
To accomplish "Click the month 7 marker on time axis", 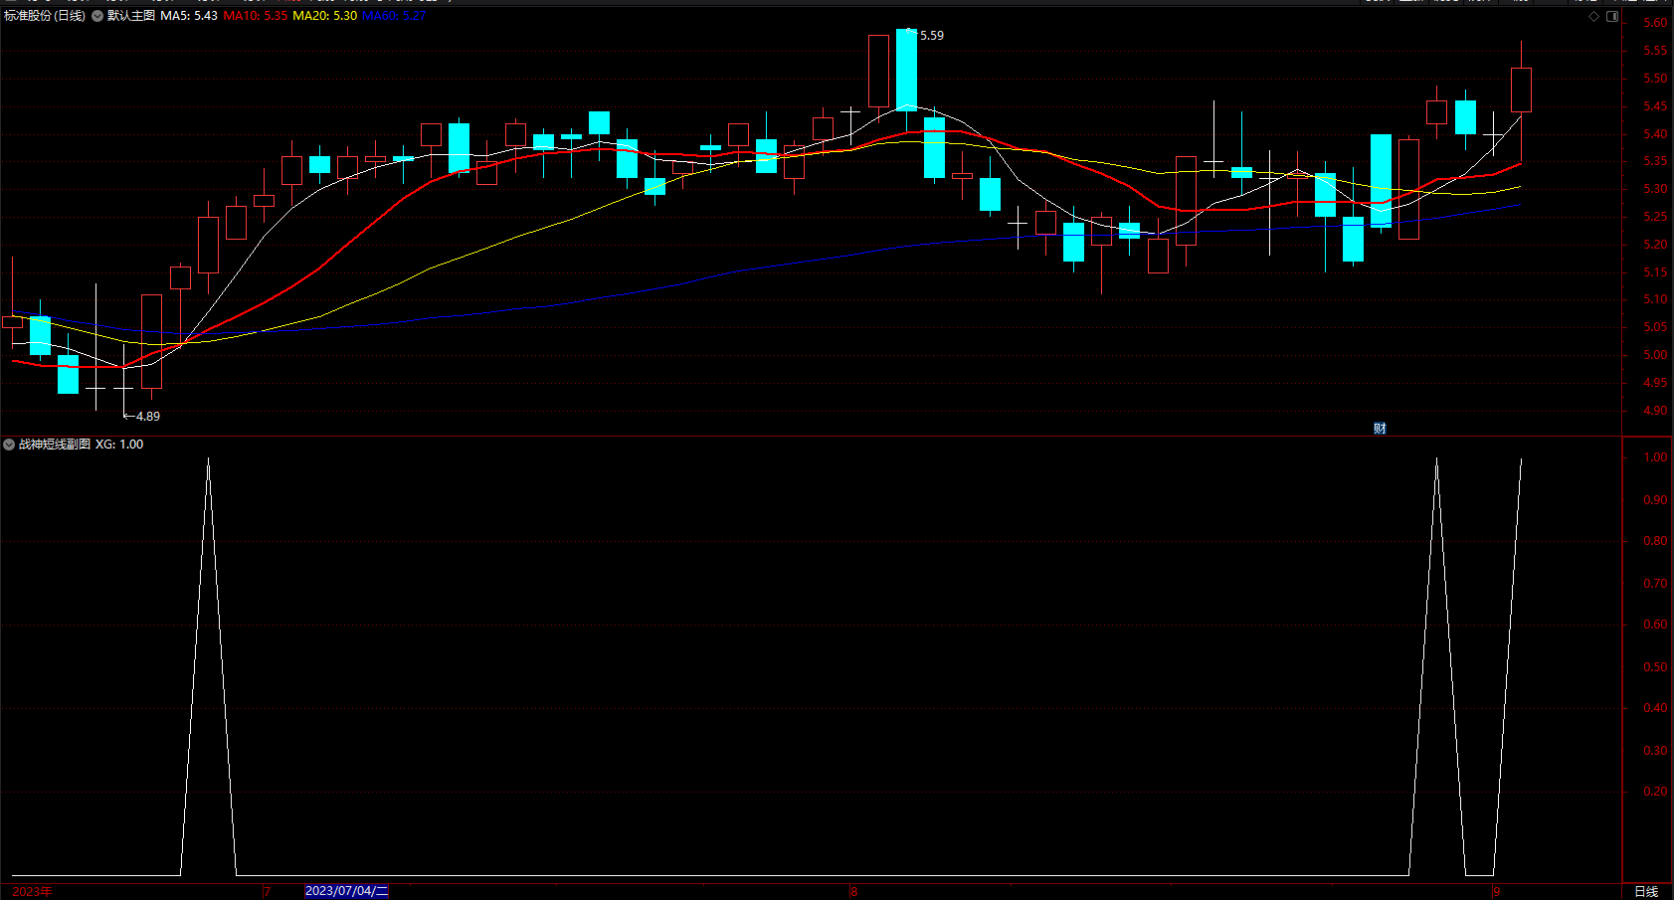I will [267, 892].
